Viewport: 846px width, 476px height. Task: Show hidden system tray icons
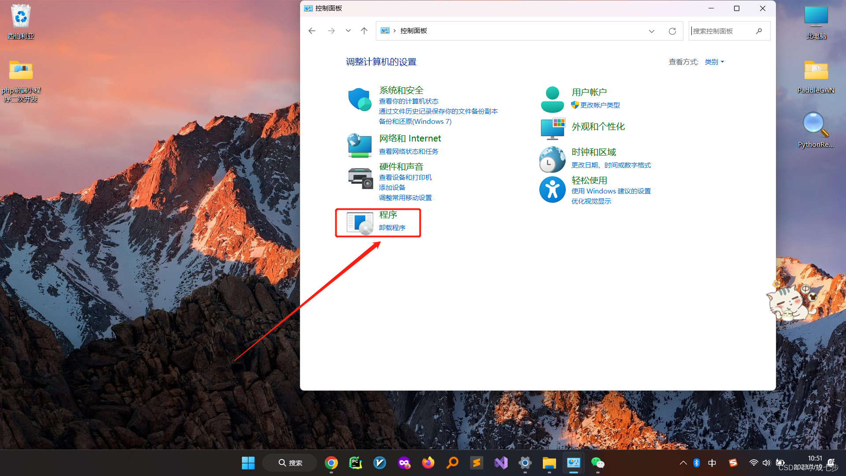(683, 463)
